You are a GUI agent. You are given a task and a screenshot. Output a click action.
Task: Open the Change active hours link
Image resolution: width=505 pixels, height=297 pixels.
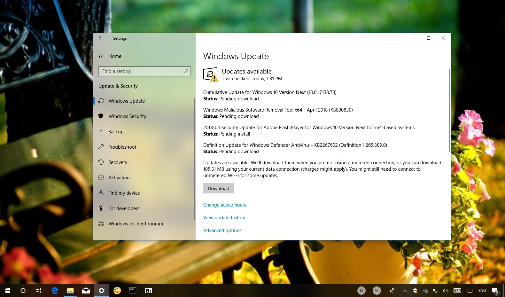pos(225,205)
